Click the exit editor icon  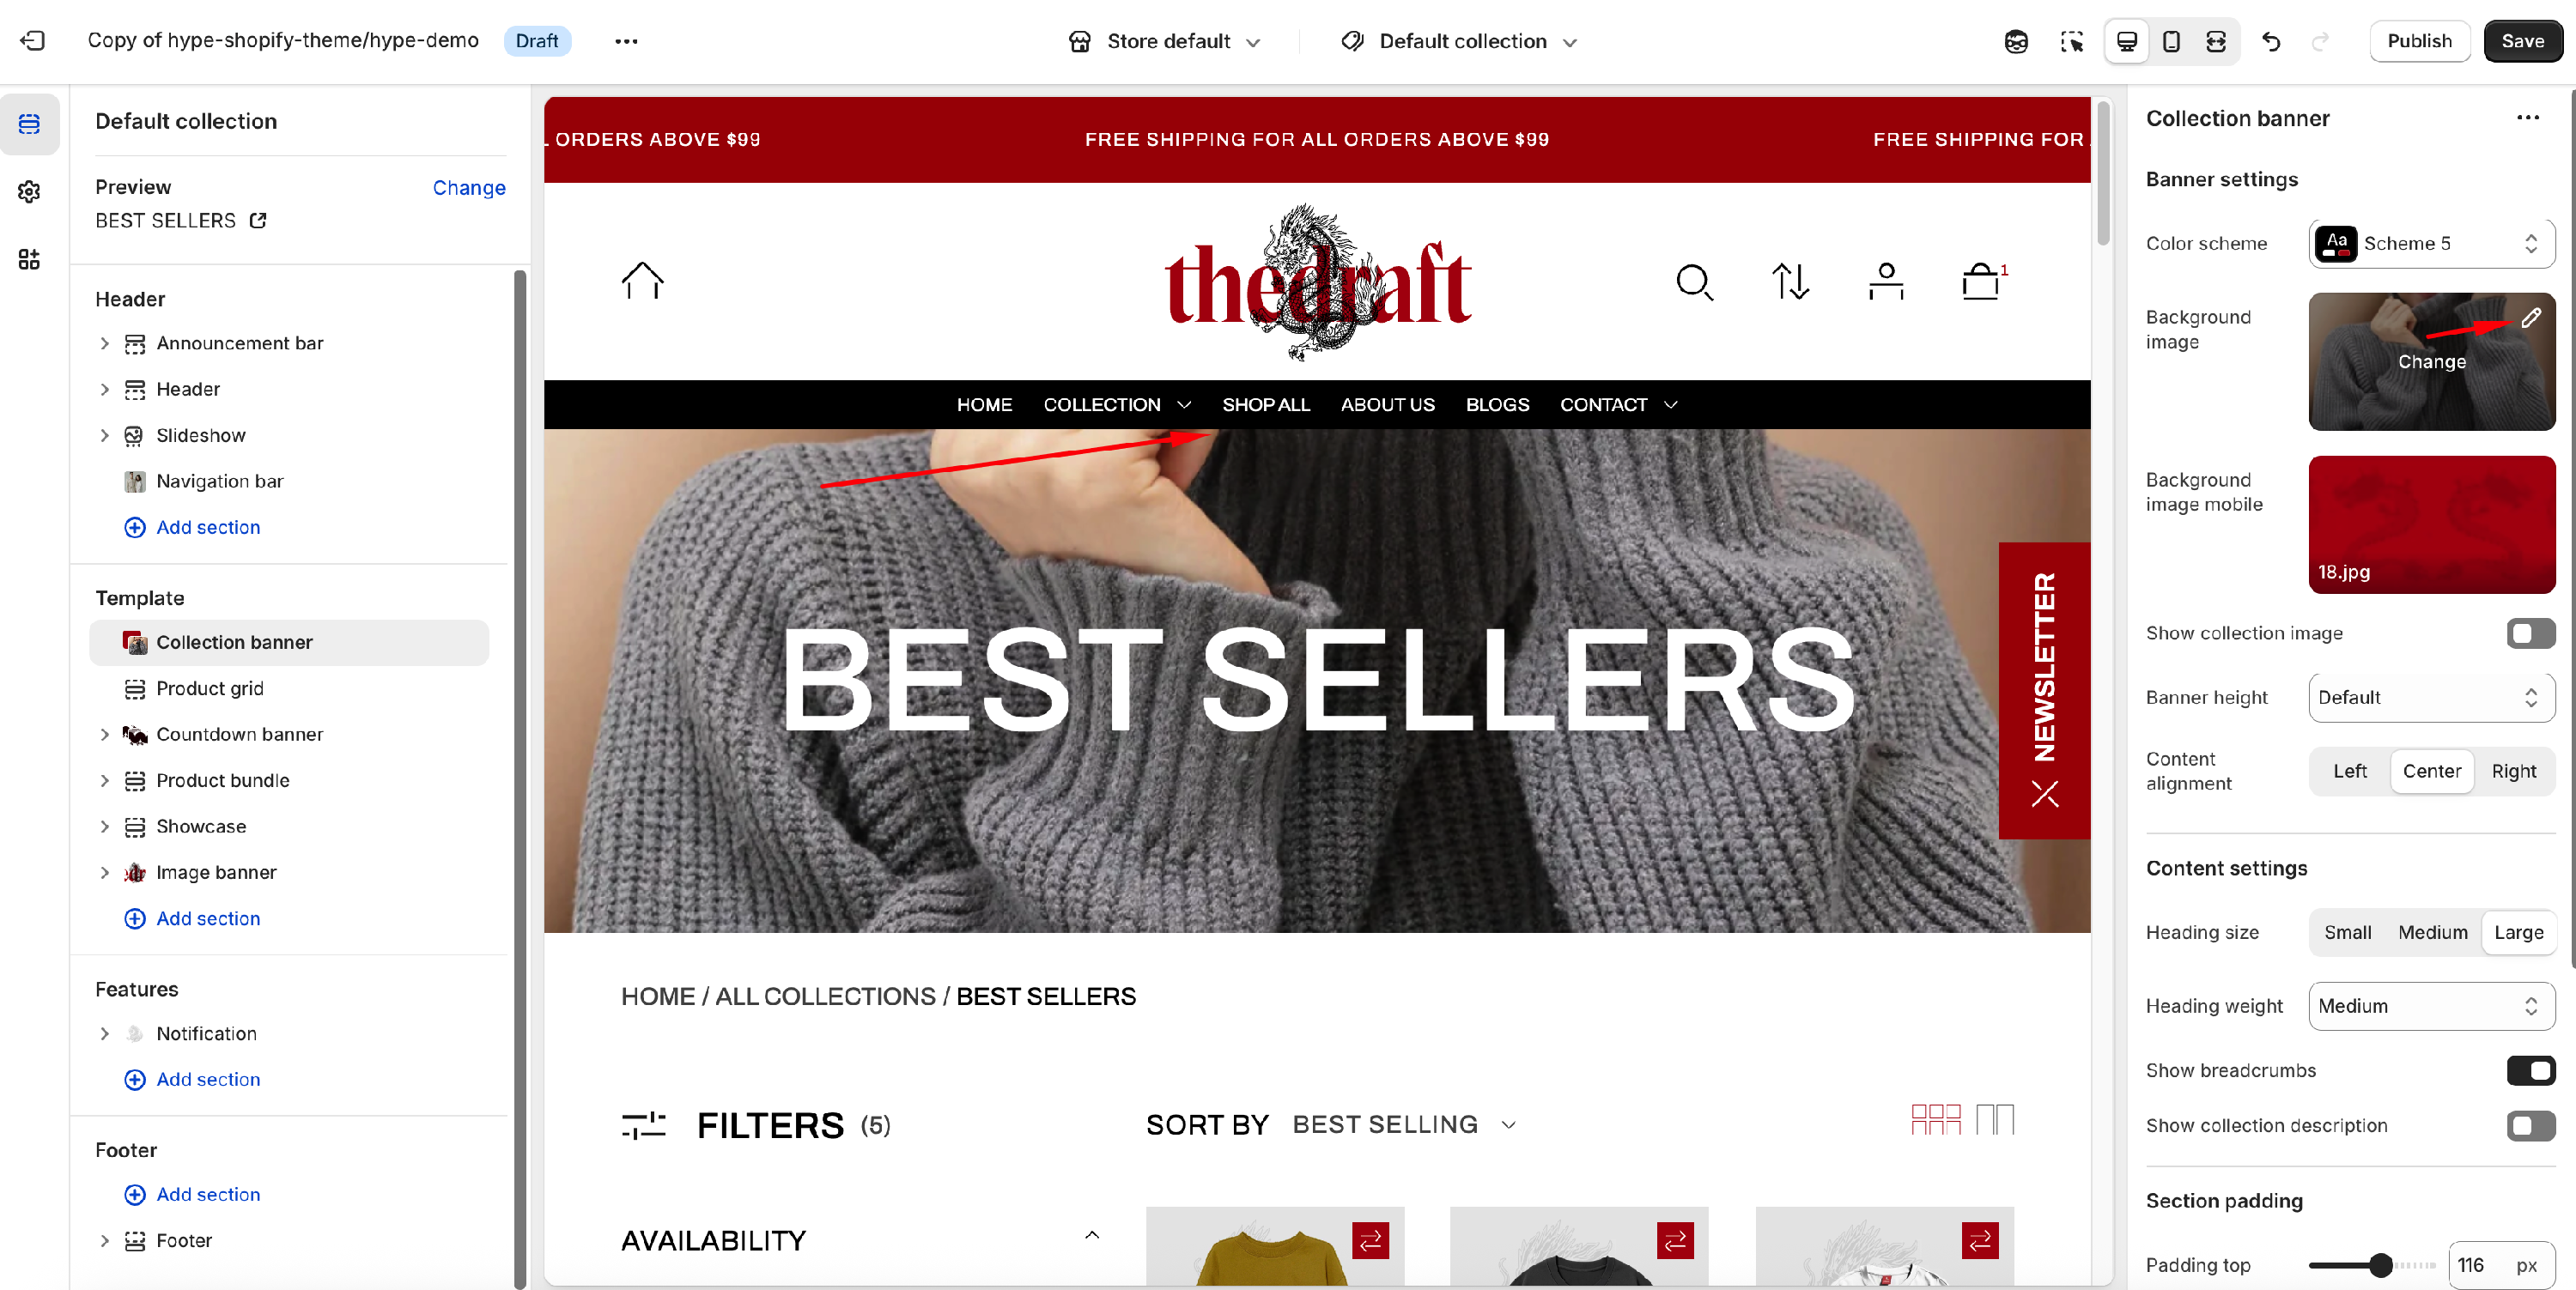pos(32,41)
